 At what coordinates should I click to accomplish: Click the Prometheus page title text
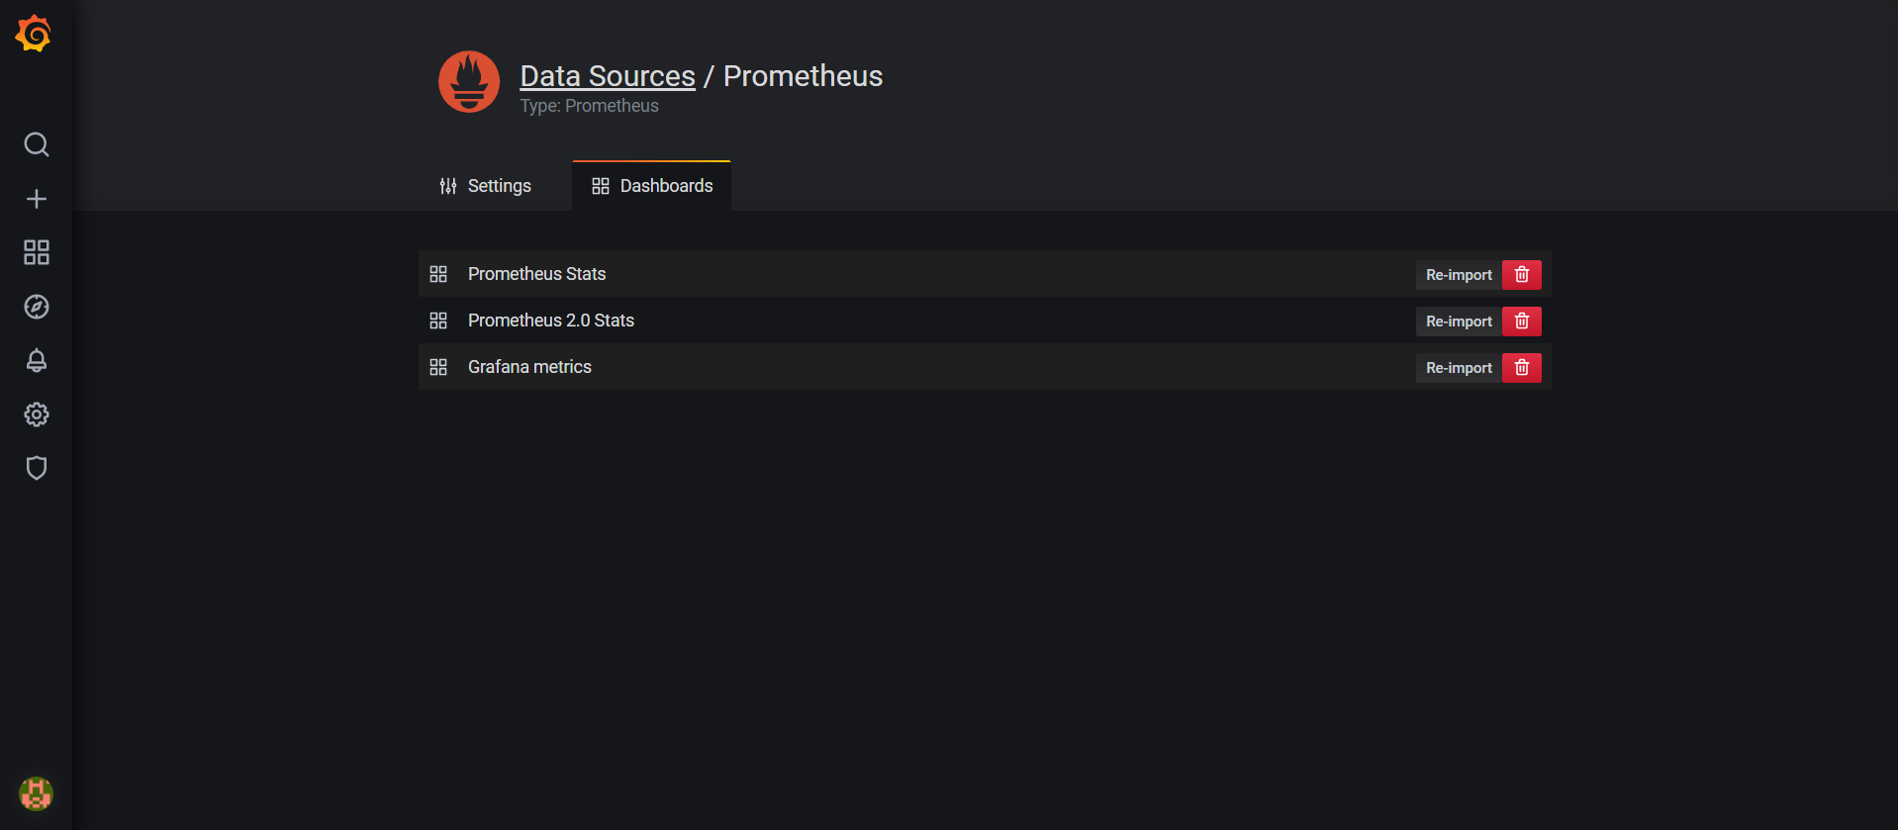point(803,76)
